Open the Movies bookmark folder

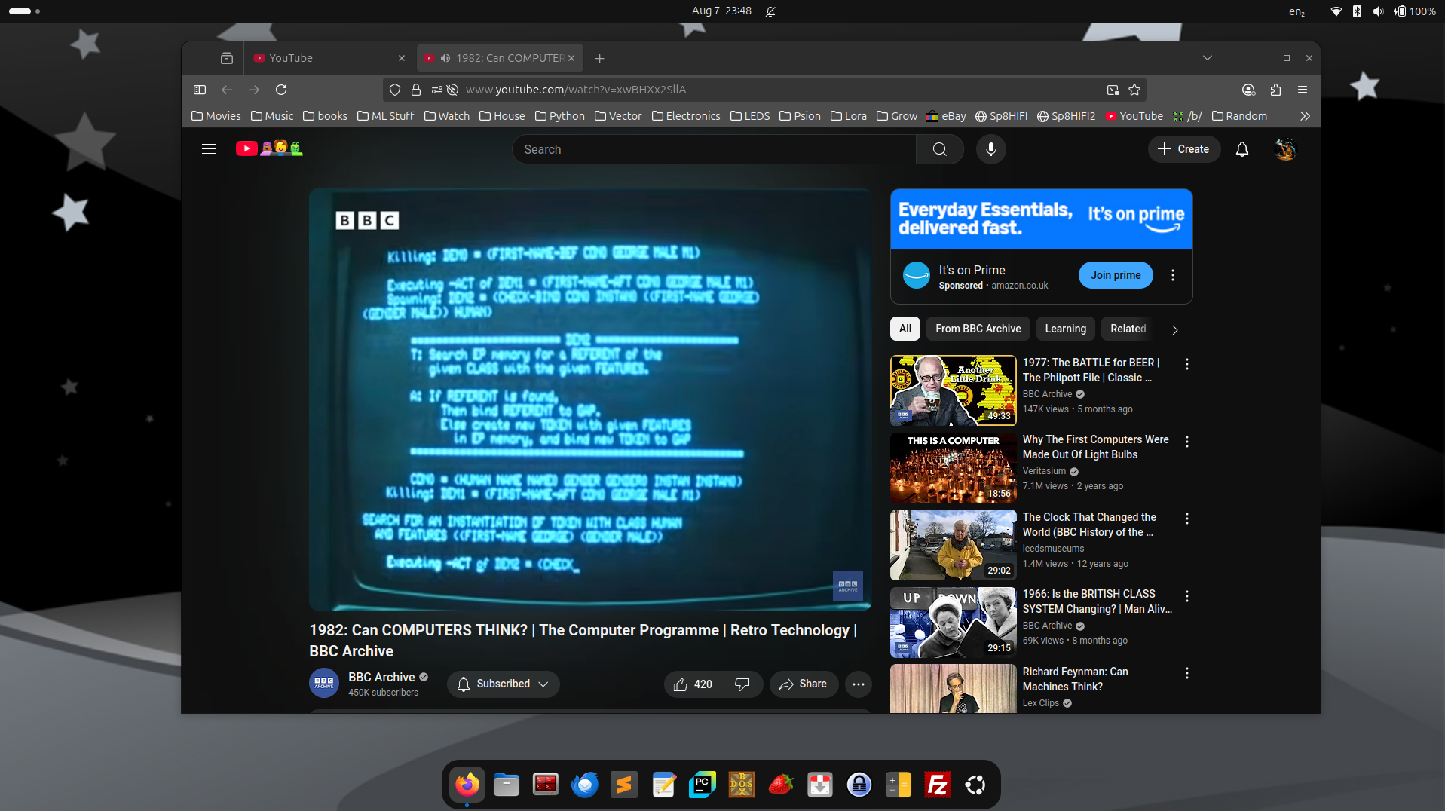[x=216, y=116]
